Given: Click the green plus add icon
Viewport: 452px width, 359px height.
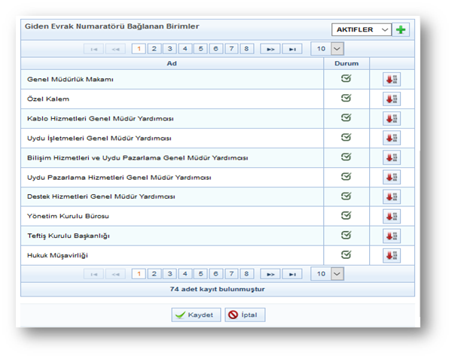Looking at the screenshot, I should pos(401,29).
